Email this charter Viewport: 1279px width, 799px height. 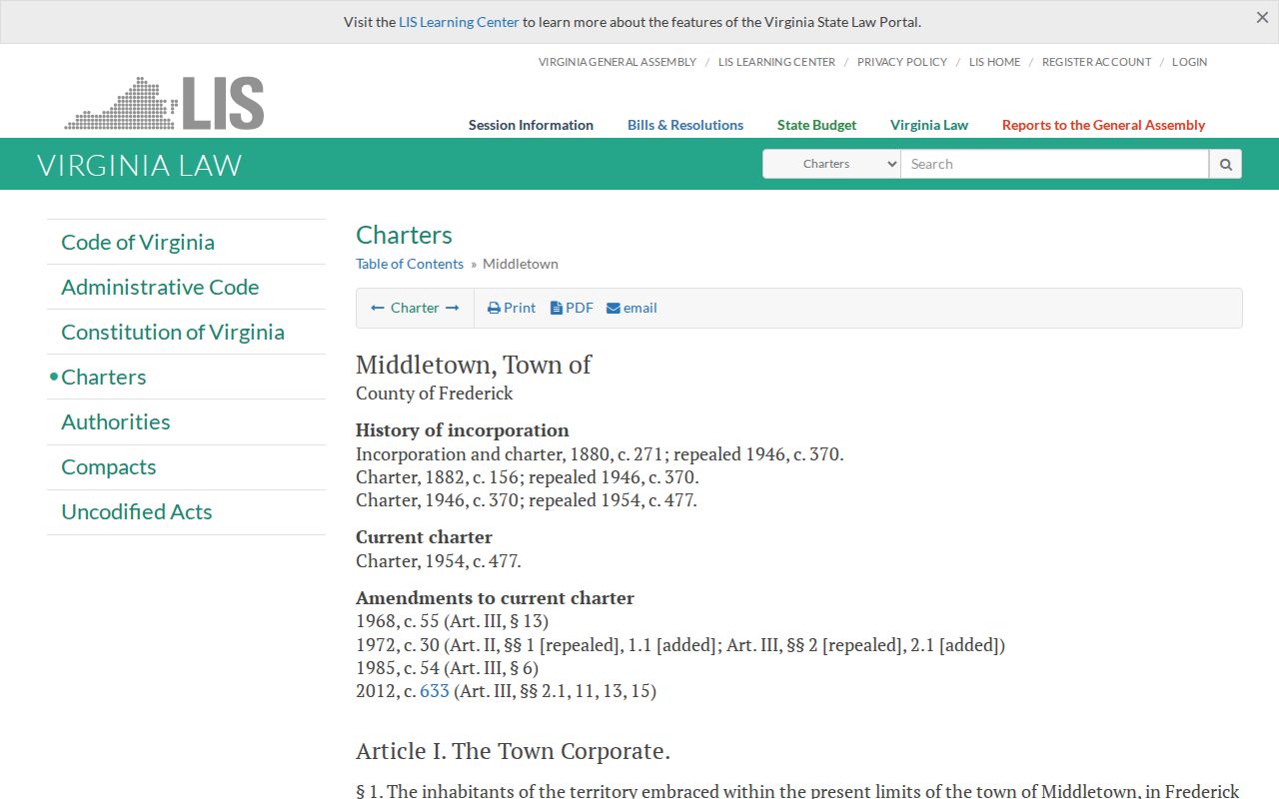[x=632, y=308]
